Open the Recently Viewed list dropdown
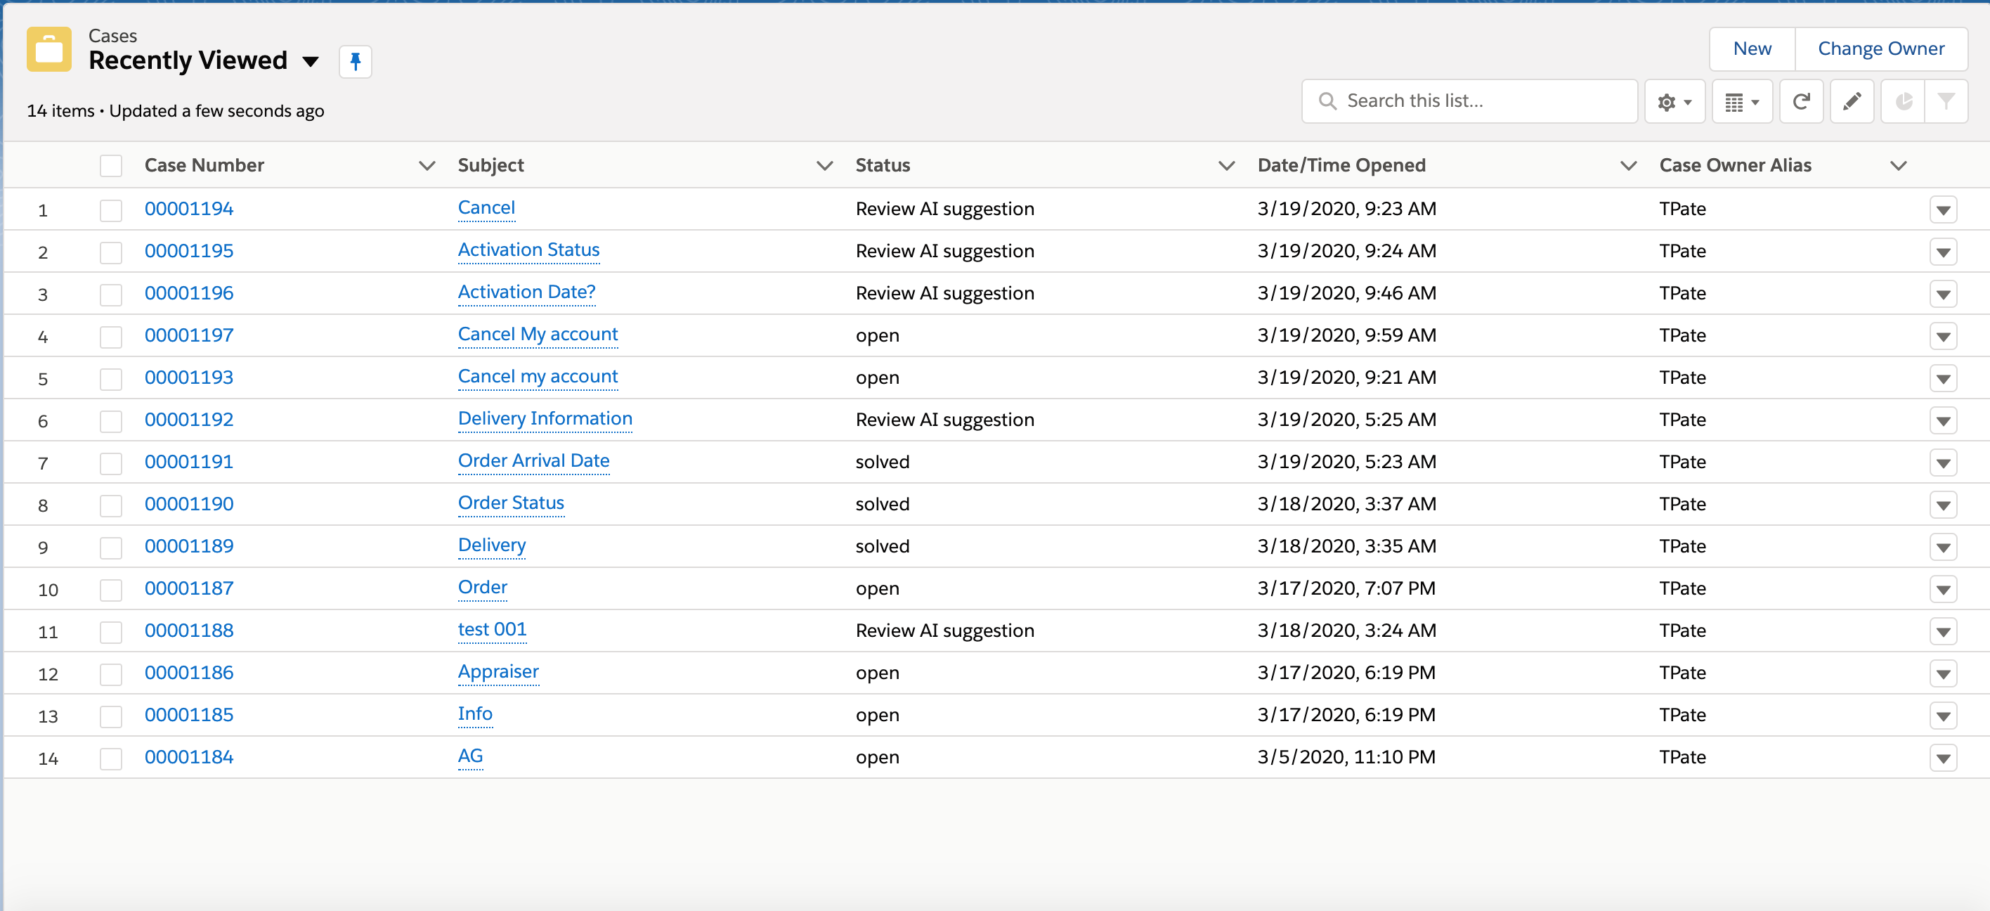Image resolution: width=1990 pixels, height=911 pixels. pyautogui.click(x=311, y=62)
